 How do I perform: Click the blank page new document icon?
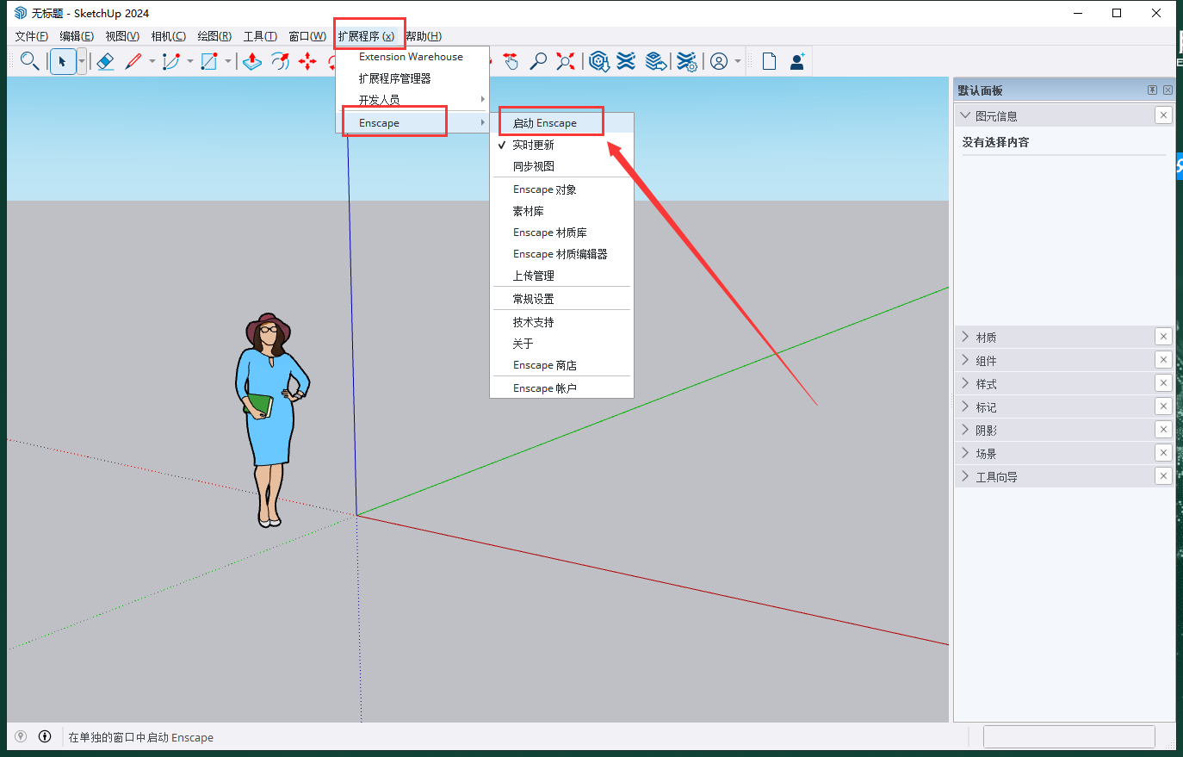point(770,61)
